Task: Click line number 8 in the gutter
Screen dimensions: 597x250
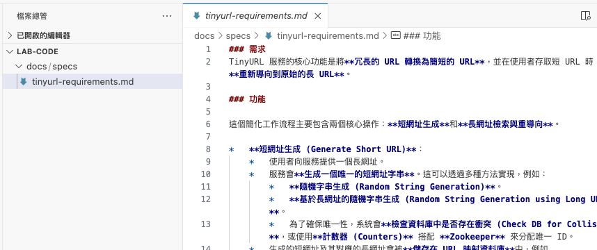Action: pos(208,149)
